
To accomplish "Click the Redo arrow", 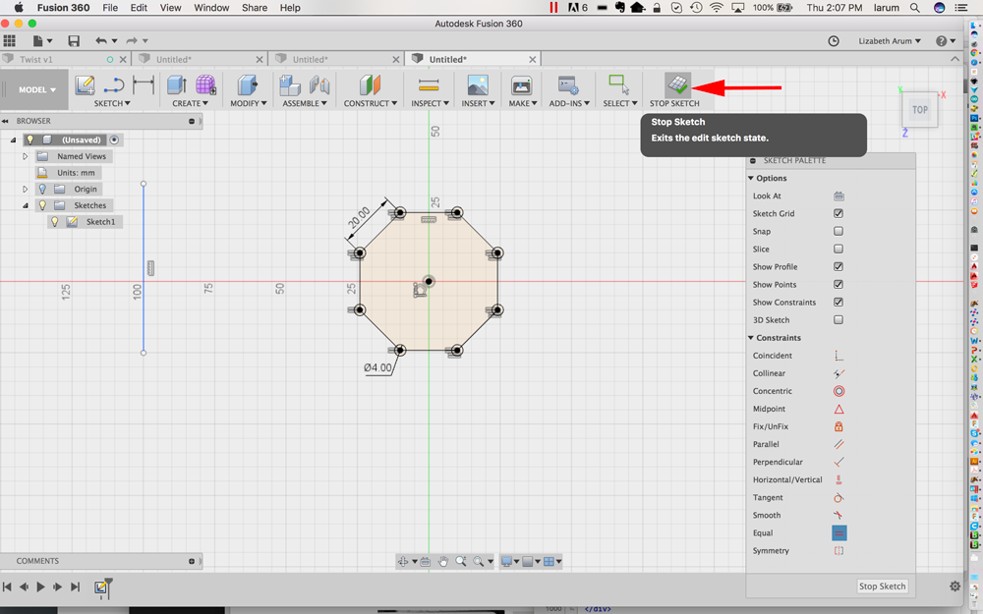I will click(x=132, y=40).
